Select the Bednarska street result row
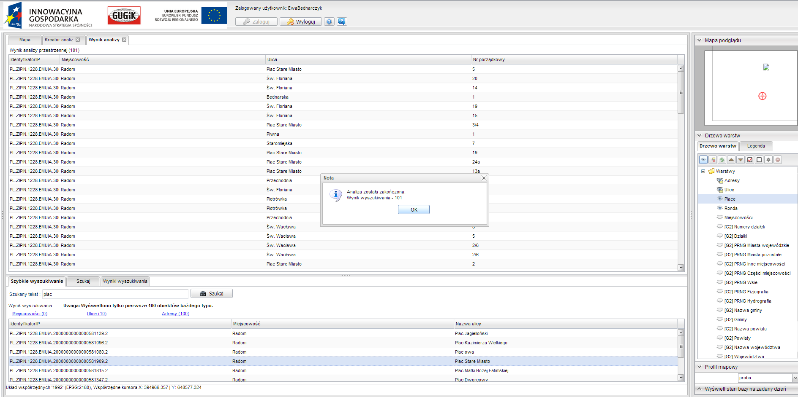The height and width of the screenshot is (397, 798). [x=343, y=97]
